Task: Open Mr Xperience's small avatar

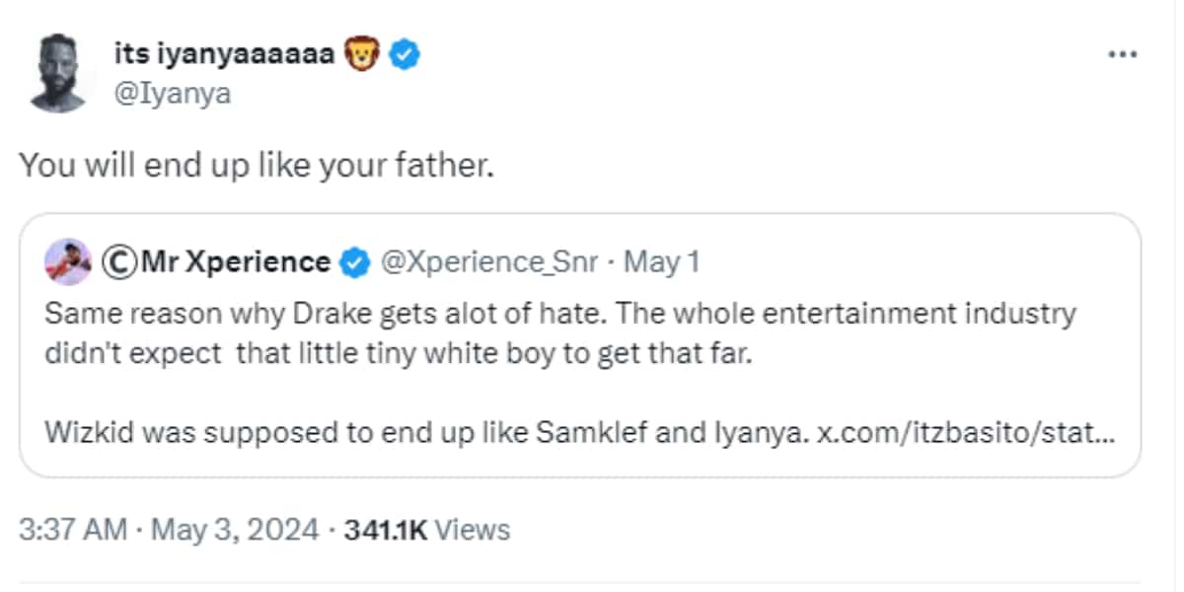Action: tap(68, 261)
